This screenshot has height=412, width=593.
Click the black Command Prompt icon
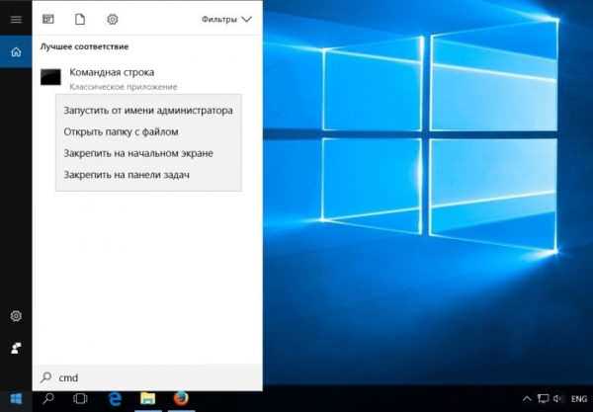(50, 77)
